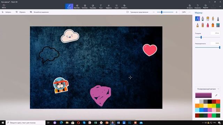Open the History (Журнал) panel

[206, 6]
